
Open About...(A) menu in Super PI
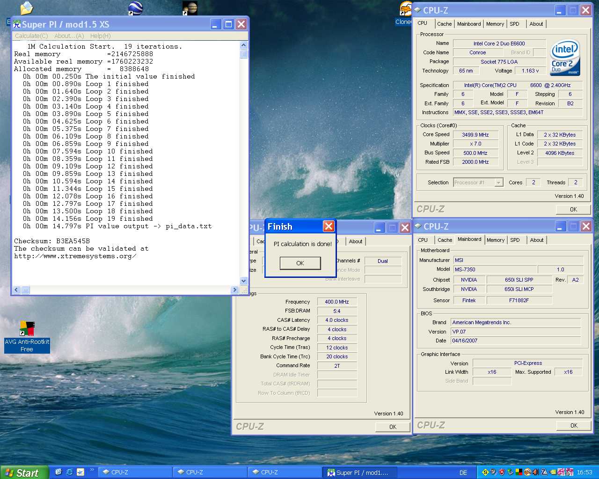69,36
